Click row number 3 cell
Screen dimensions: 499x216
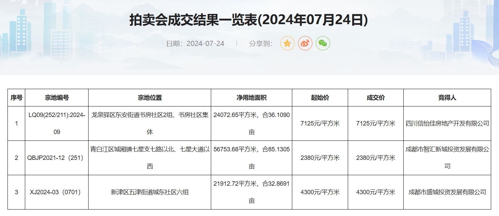point(16,192)
